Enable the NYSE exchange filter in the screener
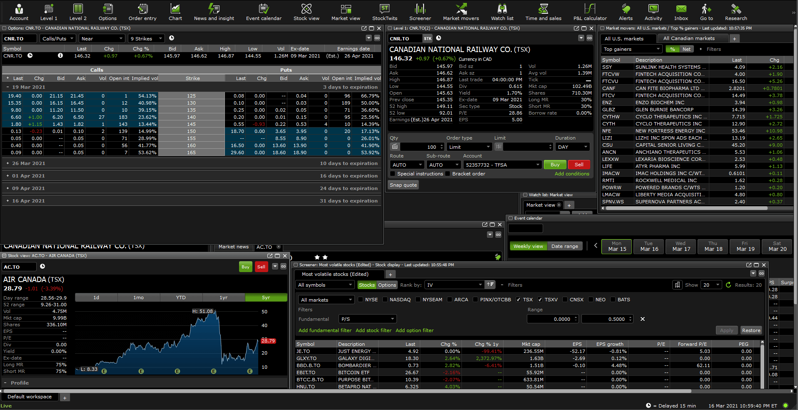This screenshot has width=798, height=410. (x=361, y=299)
